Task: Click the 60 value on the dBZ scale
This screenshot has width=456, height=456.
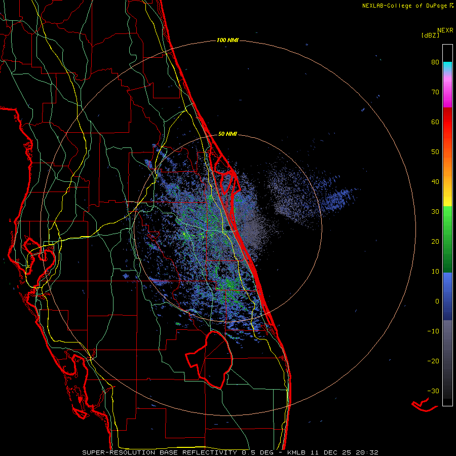Action: [x=435, y=122]
